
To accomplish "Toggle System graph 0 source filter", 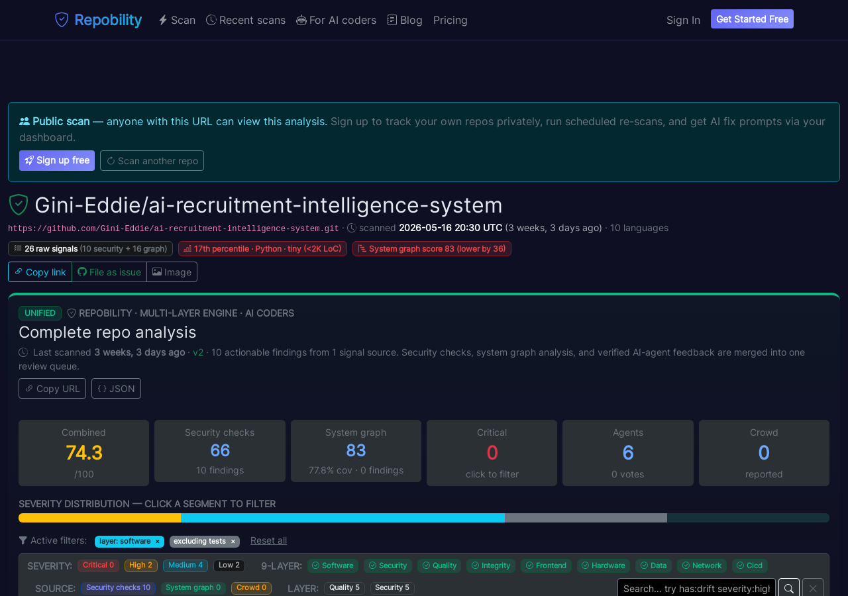I will [x=193, y=588].
